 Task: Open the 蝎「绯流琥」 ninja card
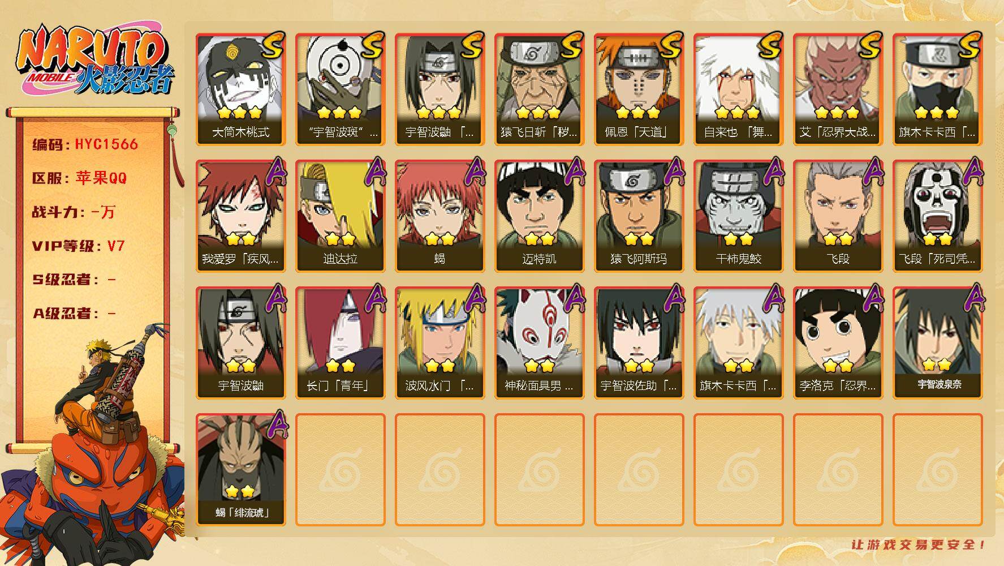[x=241, y=470]
